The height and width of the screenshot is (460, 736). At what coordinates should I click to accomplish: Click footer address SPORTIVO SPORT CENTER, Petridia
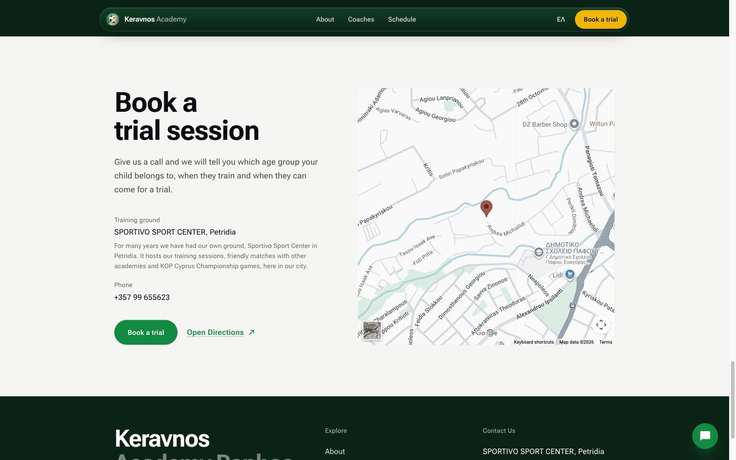tap(543, 451)
